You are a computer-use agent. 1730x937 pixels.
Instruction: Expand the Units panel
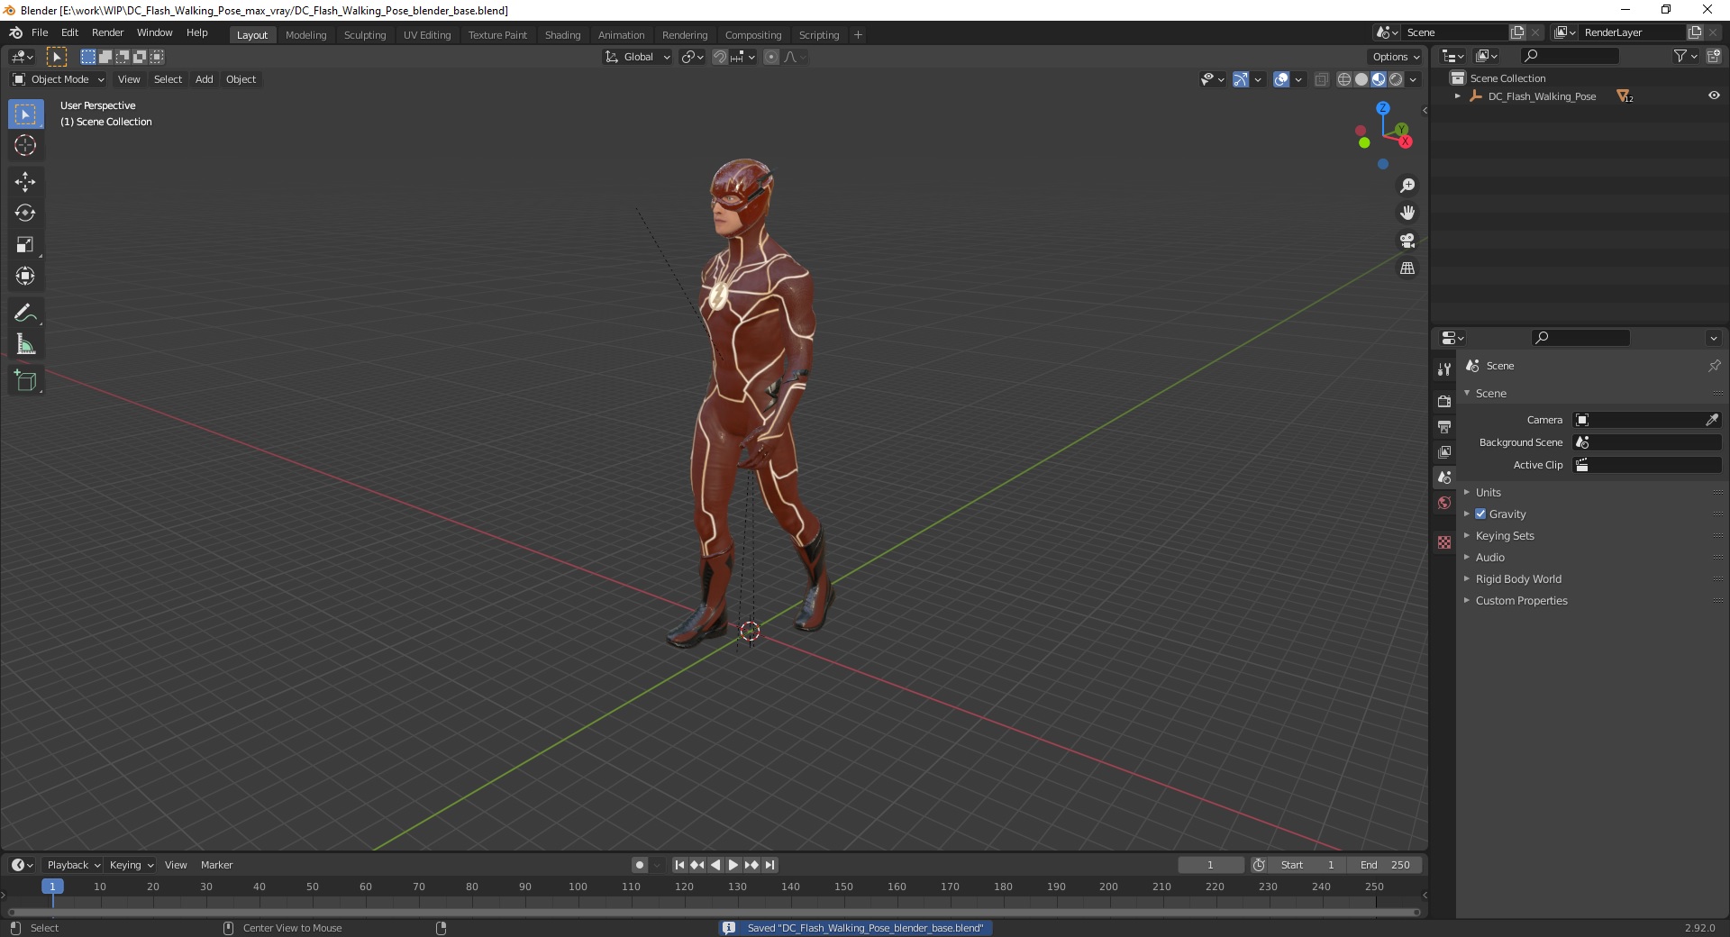tap(1489, 493)
